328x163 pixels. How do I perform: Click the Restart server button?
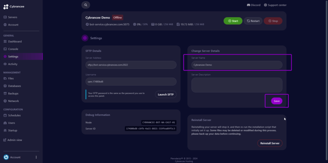coord(253,21)
